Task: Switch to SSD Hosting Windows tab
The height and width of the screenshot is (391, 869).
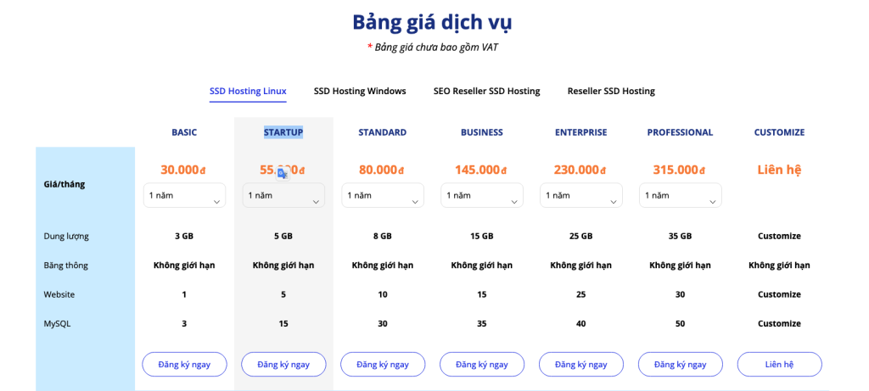Action: pos(360,91)
